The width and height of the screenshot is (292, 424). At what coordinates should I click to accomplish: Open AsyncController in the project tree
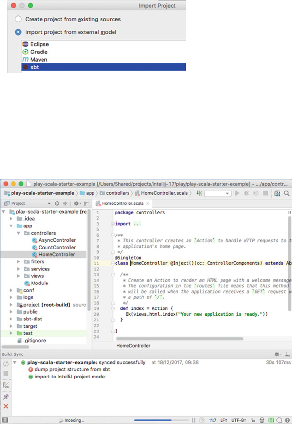[x=54, y=240]
